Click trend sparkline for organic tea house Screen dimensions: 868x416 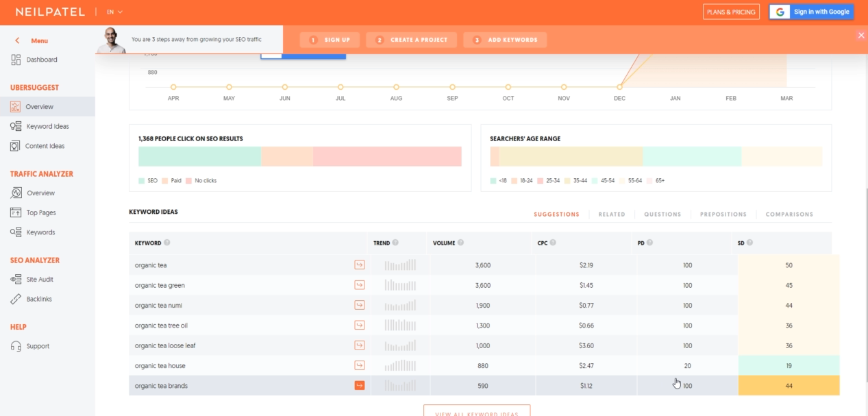click(x=400, y=365)
